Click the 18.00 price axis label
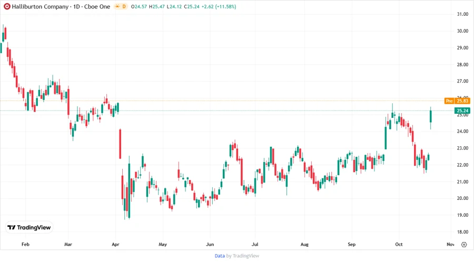The width and height of the screenshot is (474, 262). tap(462, 232)
